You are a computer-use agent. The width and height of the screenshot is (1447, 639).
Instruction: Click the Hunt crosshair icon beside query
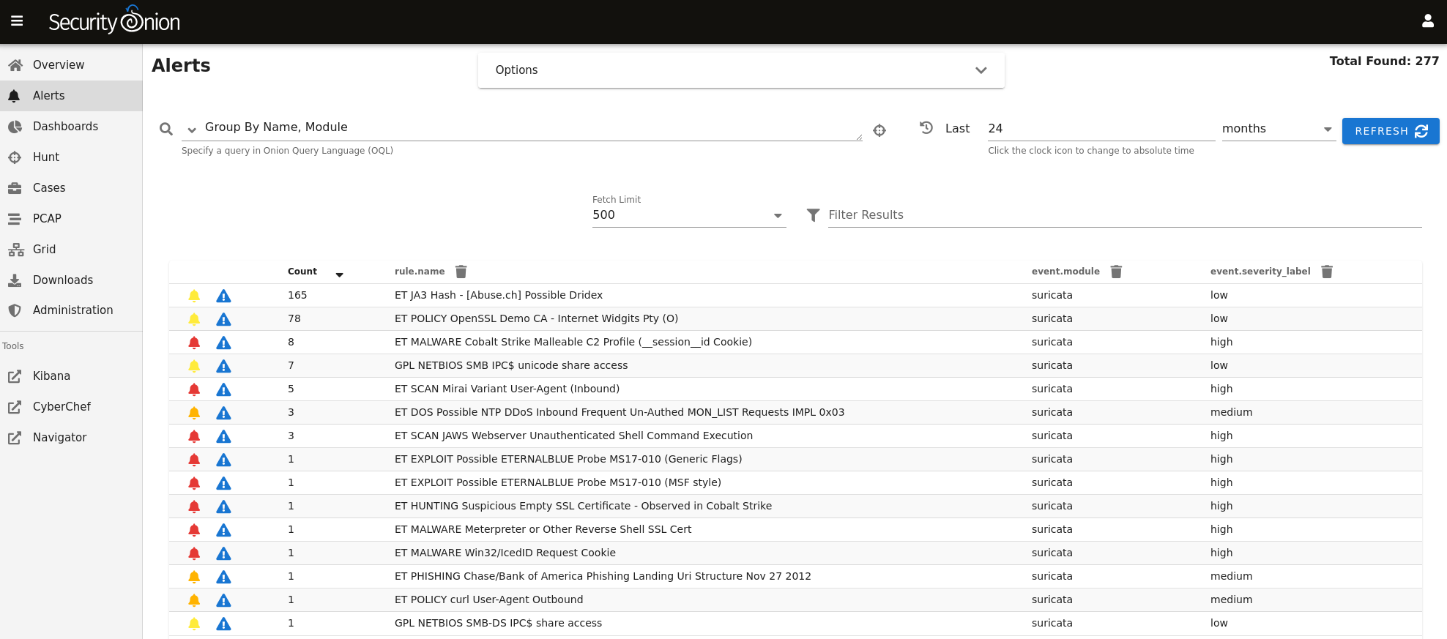pos(879,130)
